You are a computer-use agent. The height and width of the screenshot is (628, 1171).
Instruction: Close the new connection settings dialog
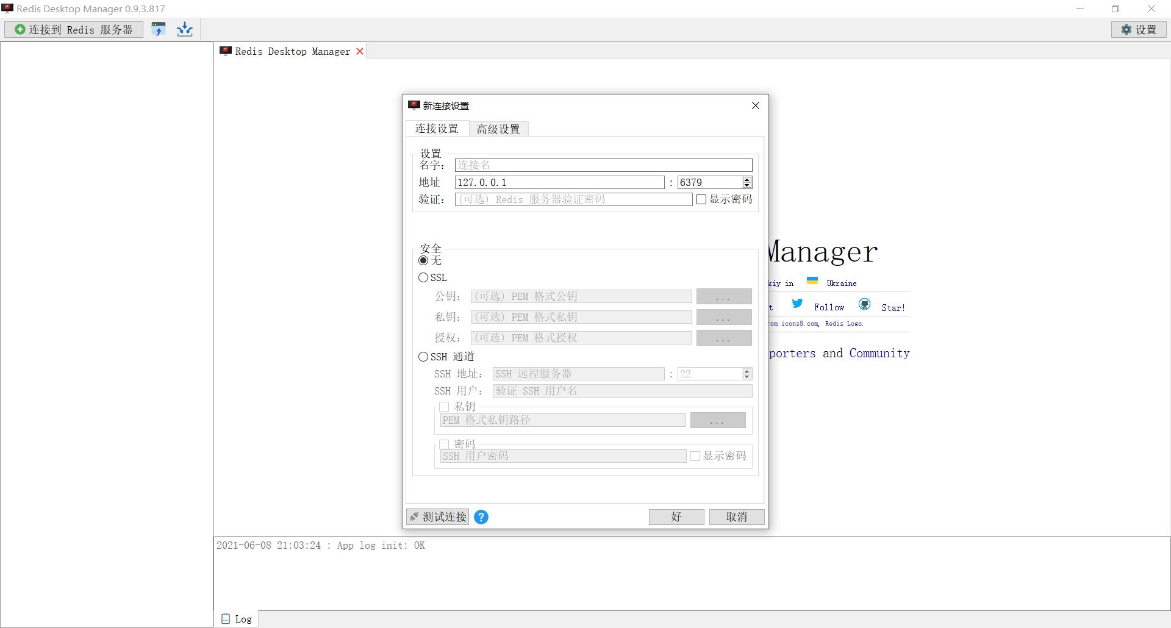(x=756, y=105)
